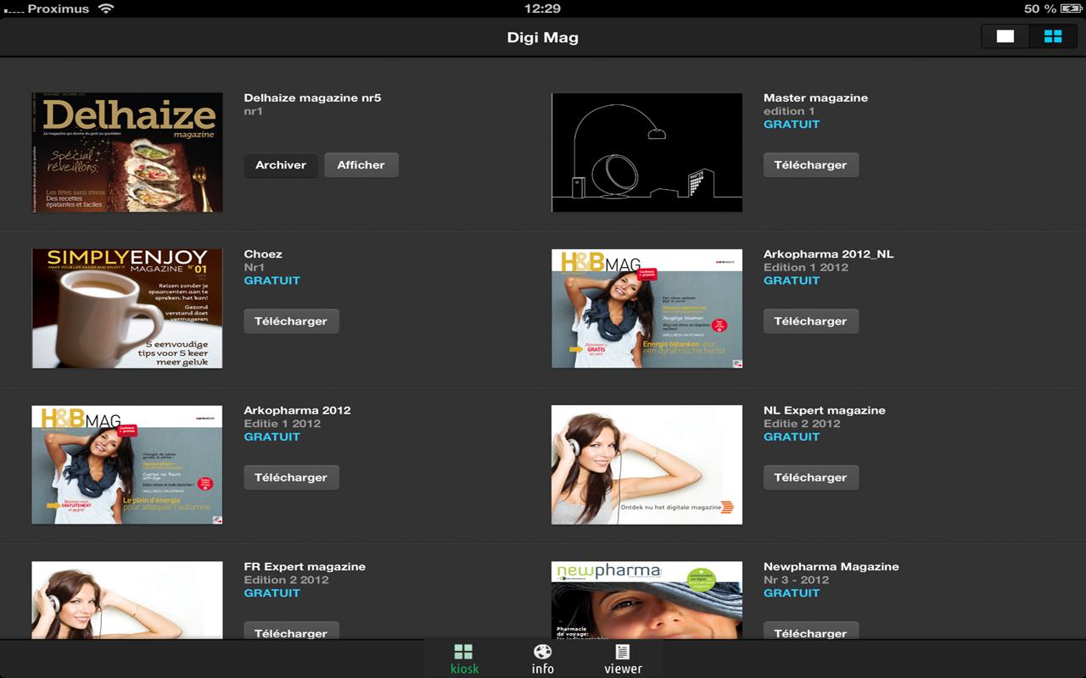1086x678 pixels.
Task: Tap the Proximus carrier label
Action: (58, 8)
